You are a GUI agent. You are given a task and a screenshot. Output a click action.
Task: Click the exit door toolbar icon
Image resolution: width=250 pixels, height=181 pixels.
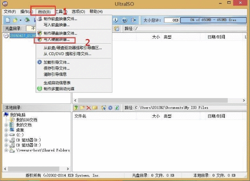click(x=133, y=20)
